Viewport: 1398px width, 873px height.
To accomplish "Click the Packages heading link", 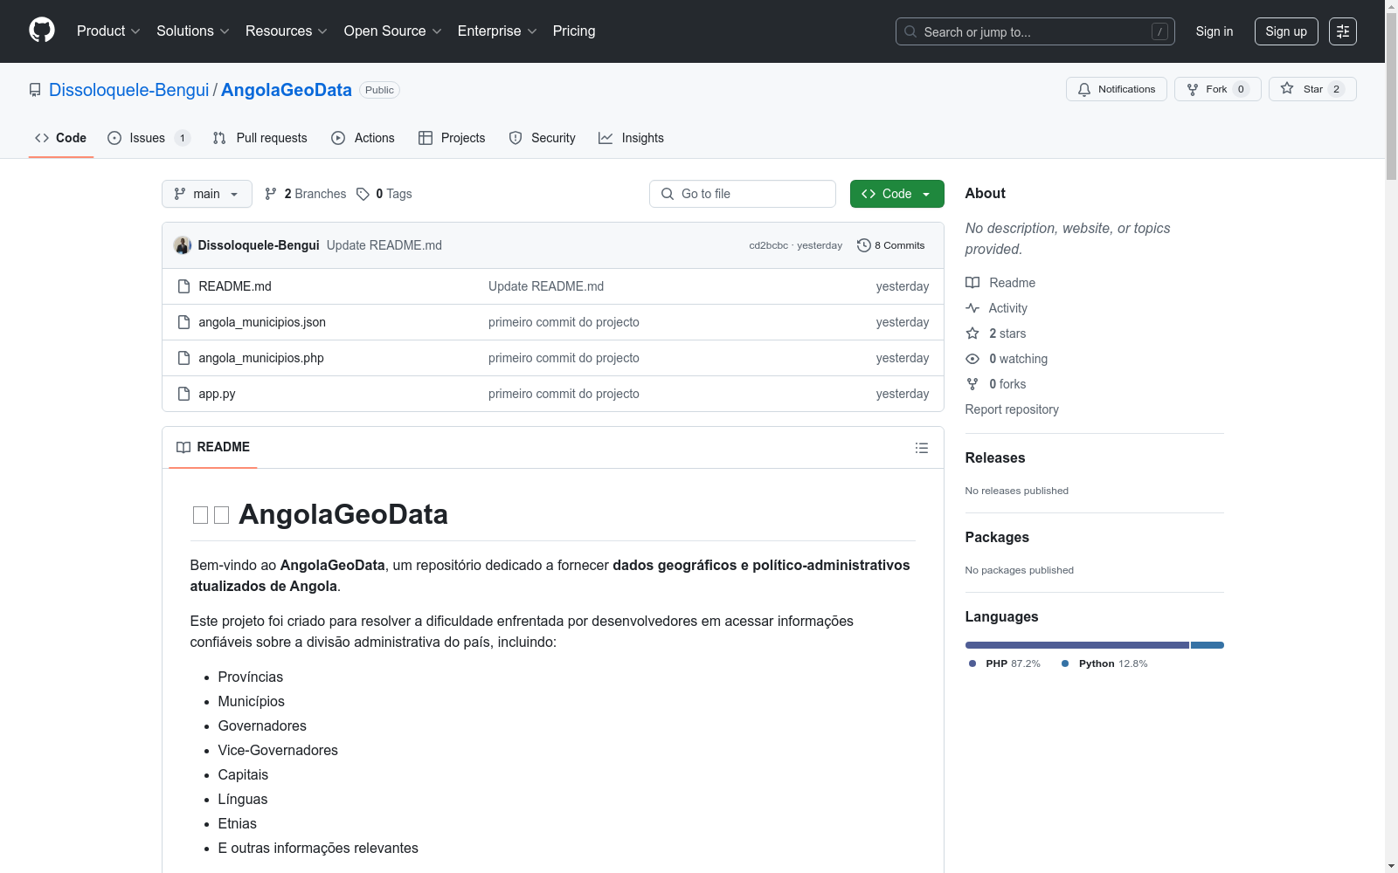I will pos(997,537).
